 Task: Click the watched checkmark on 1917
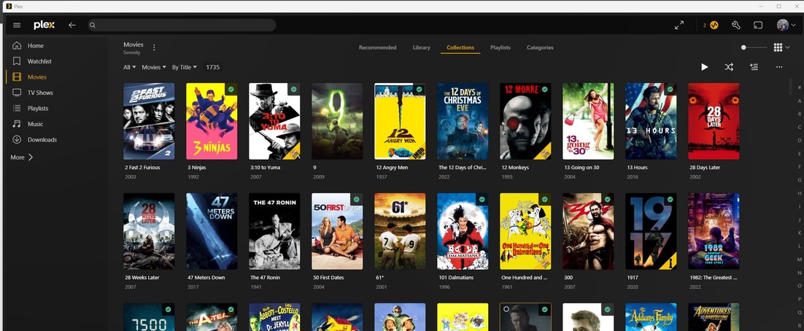(670, 199)
